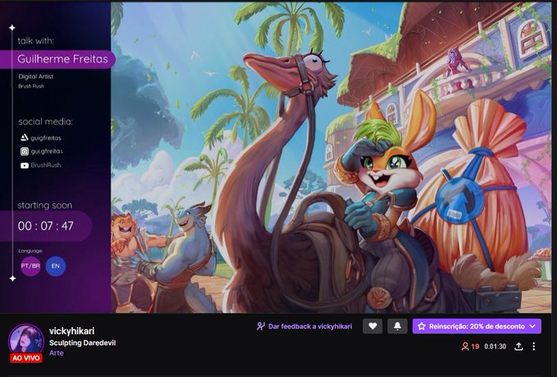Click the YouTube icon next to BrushRush
Viewport: 557px width, 377px height.
tap(24, 166)
